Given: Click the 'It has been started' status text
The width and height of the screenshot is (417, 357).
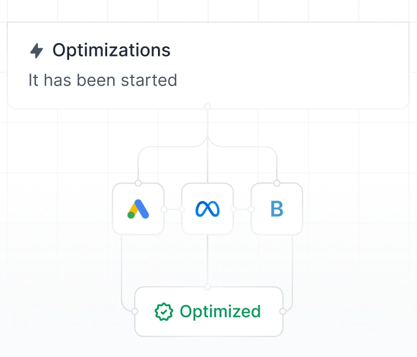Looking at the screenshot, I should [103, 80].
